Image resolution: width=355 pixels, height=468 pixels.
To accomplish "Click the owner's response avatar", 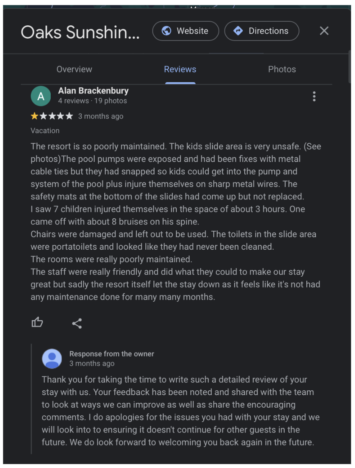I will pyautogui.click(x=52, y=358).
